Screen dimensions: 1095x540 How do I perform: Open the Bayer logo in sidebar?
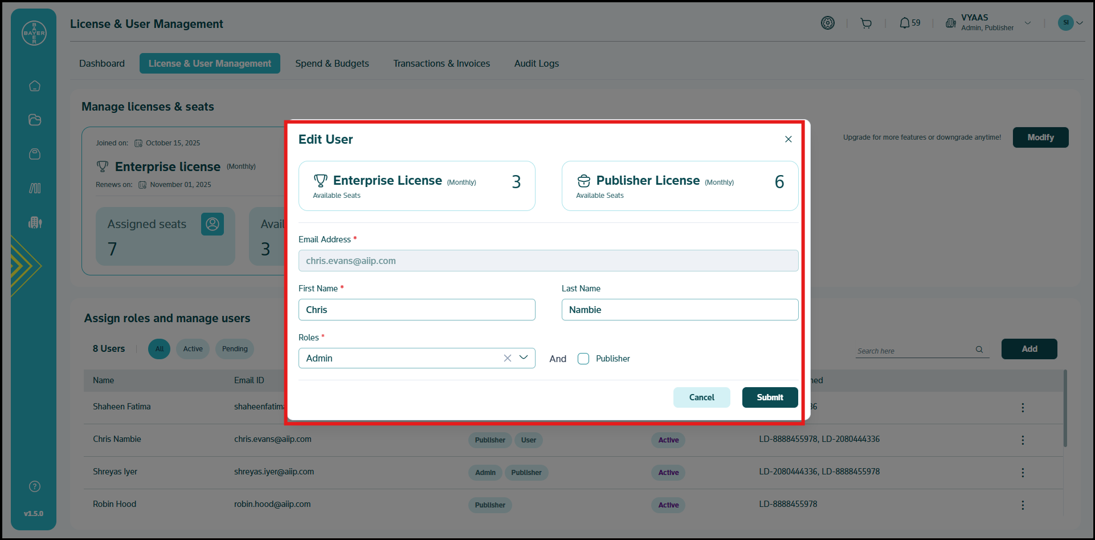[34, 33]
